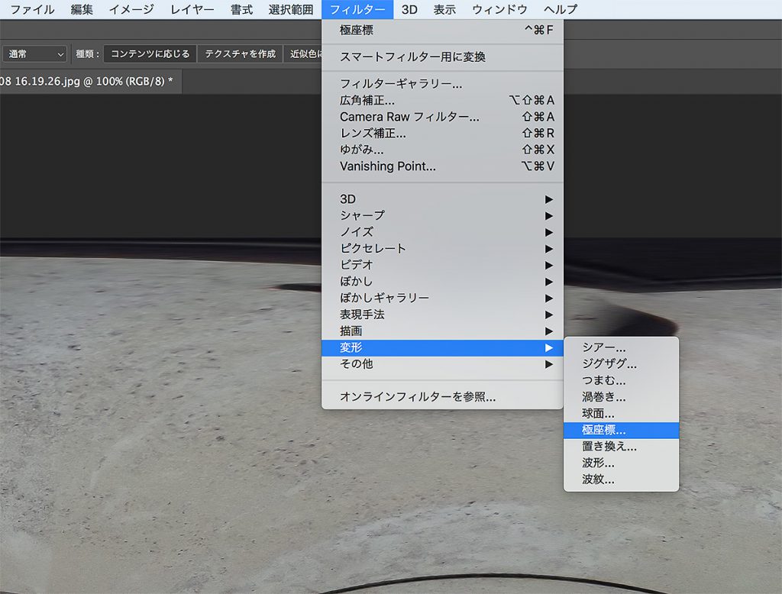Screen dimensions: 782x594
Task: Select 極座標... in the 変形 submenu
Action: pyautogui.click(x=603, y=430)
